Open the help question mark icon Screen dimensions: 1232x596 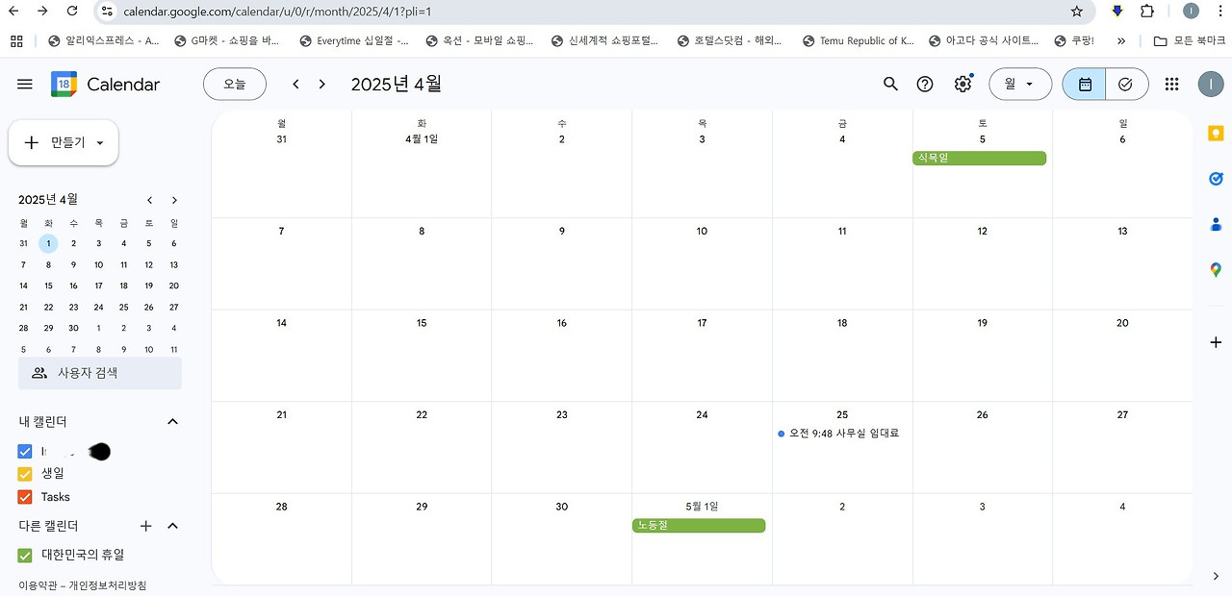pos(925,85)
